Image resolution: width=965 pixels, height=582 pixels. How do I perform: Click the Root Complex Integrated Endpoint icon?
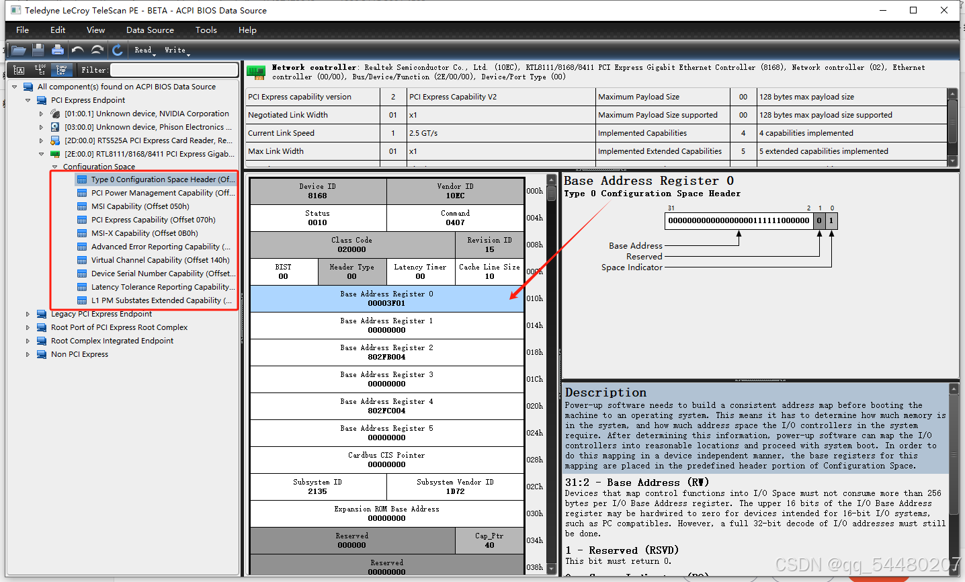pos(42,341)
